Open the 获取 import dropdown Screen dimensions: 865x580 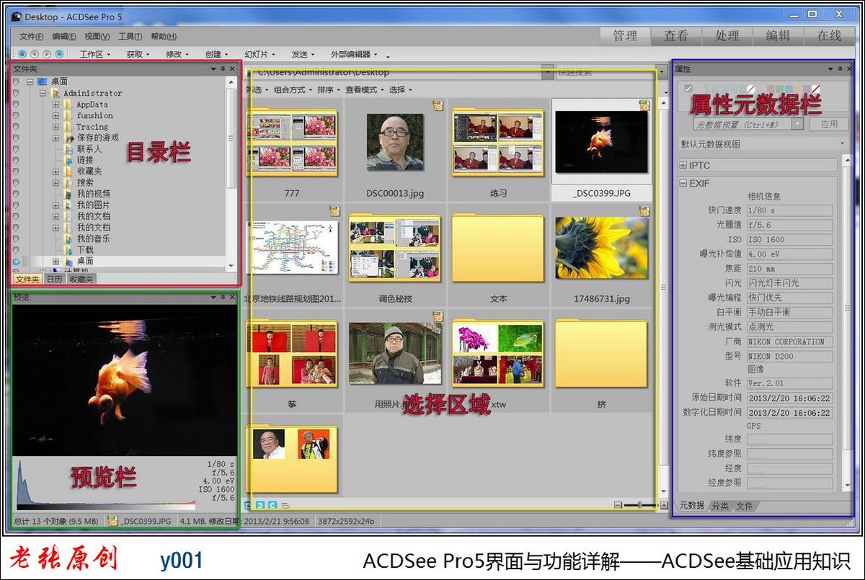[x=138, y=54]
